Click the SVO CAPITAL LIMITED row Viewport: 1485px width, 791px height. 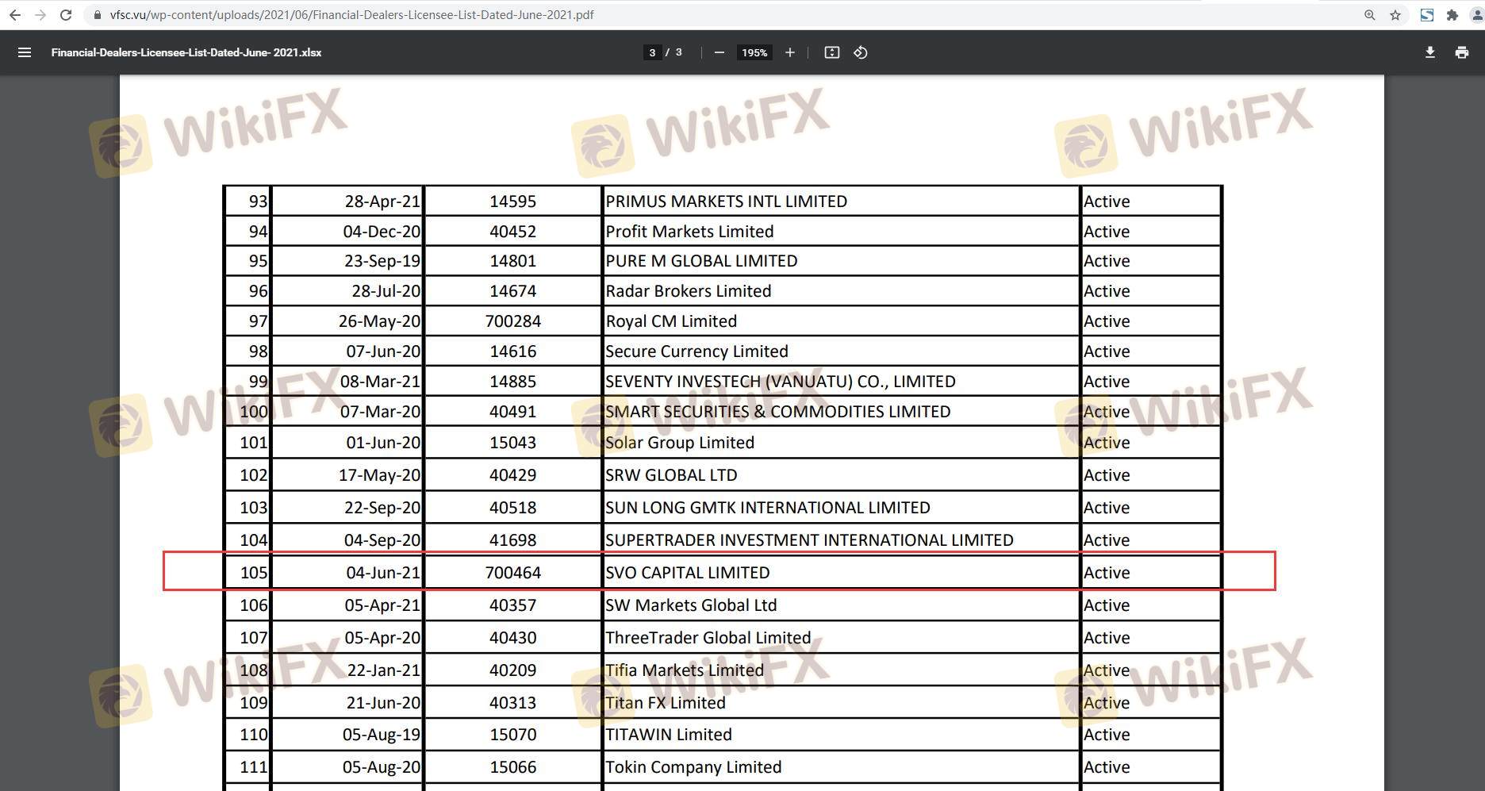click(x=687, y=573)
